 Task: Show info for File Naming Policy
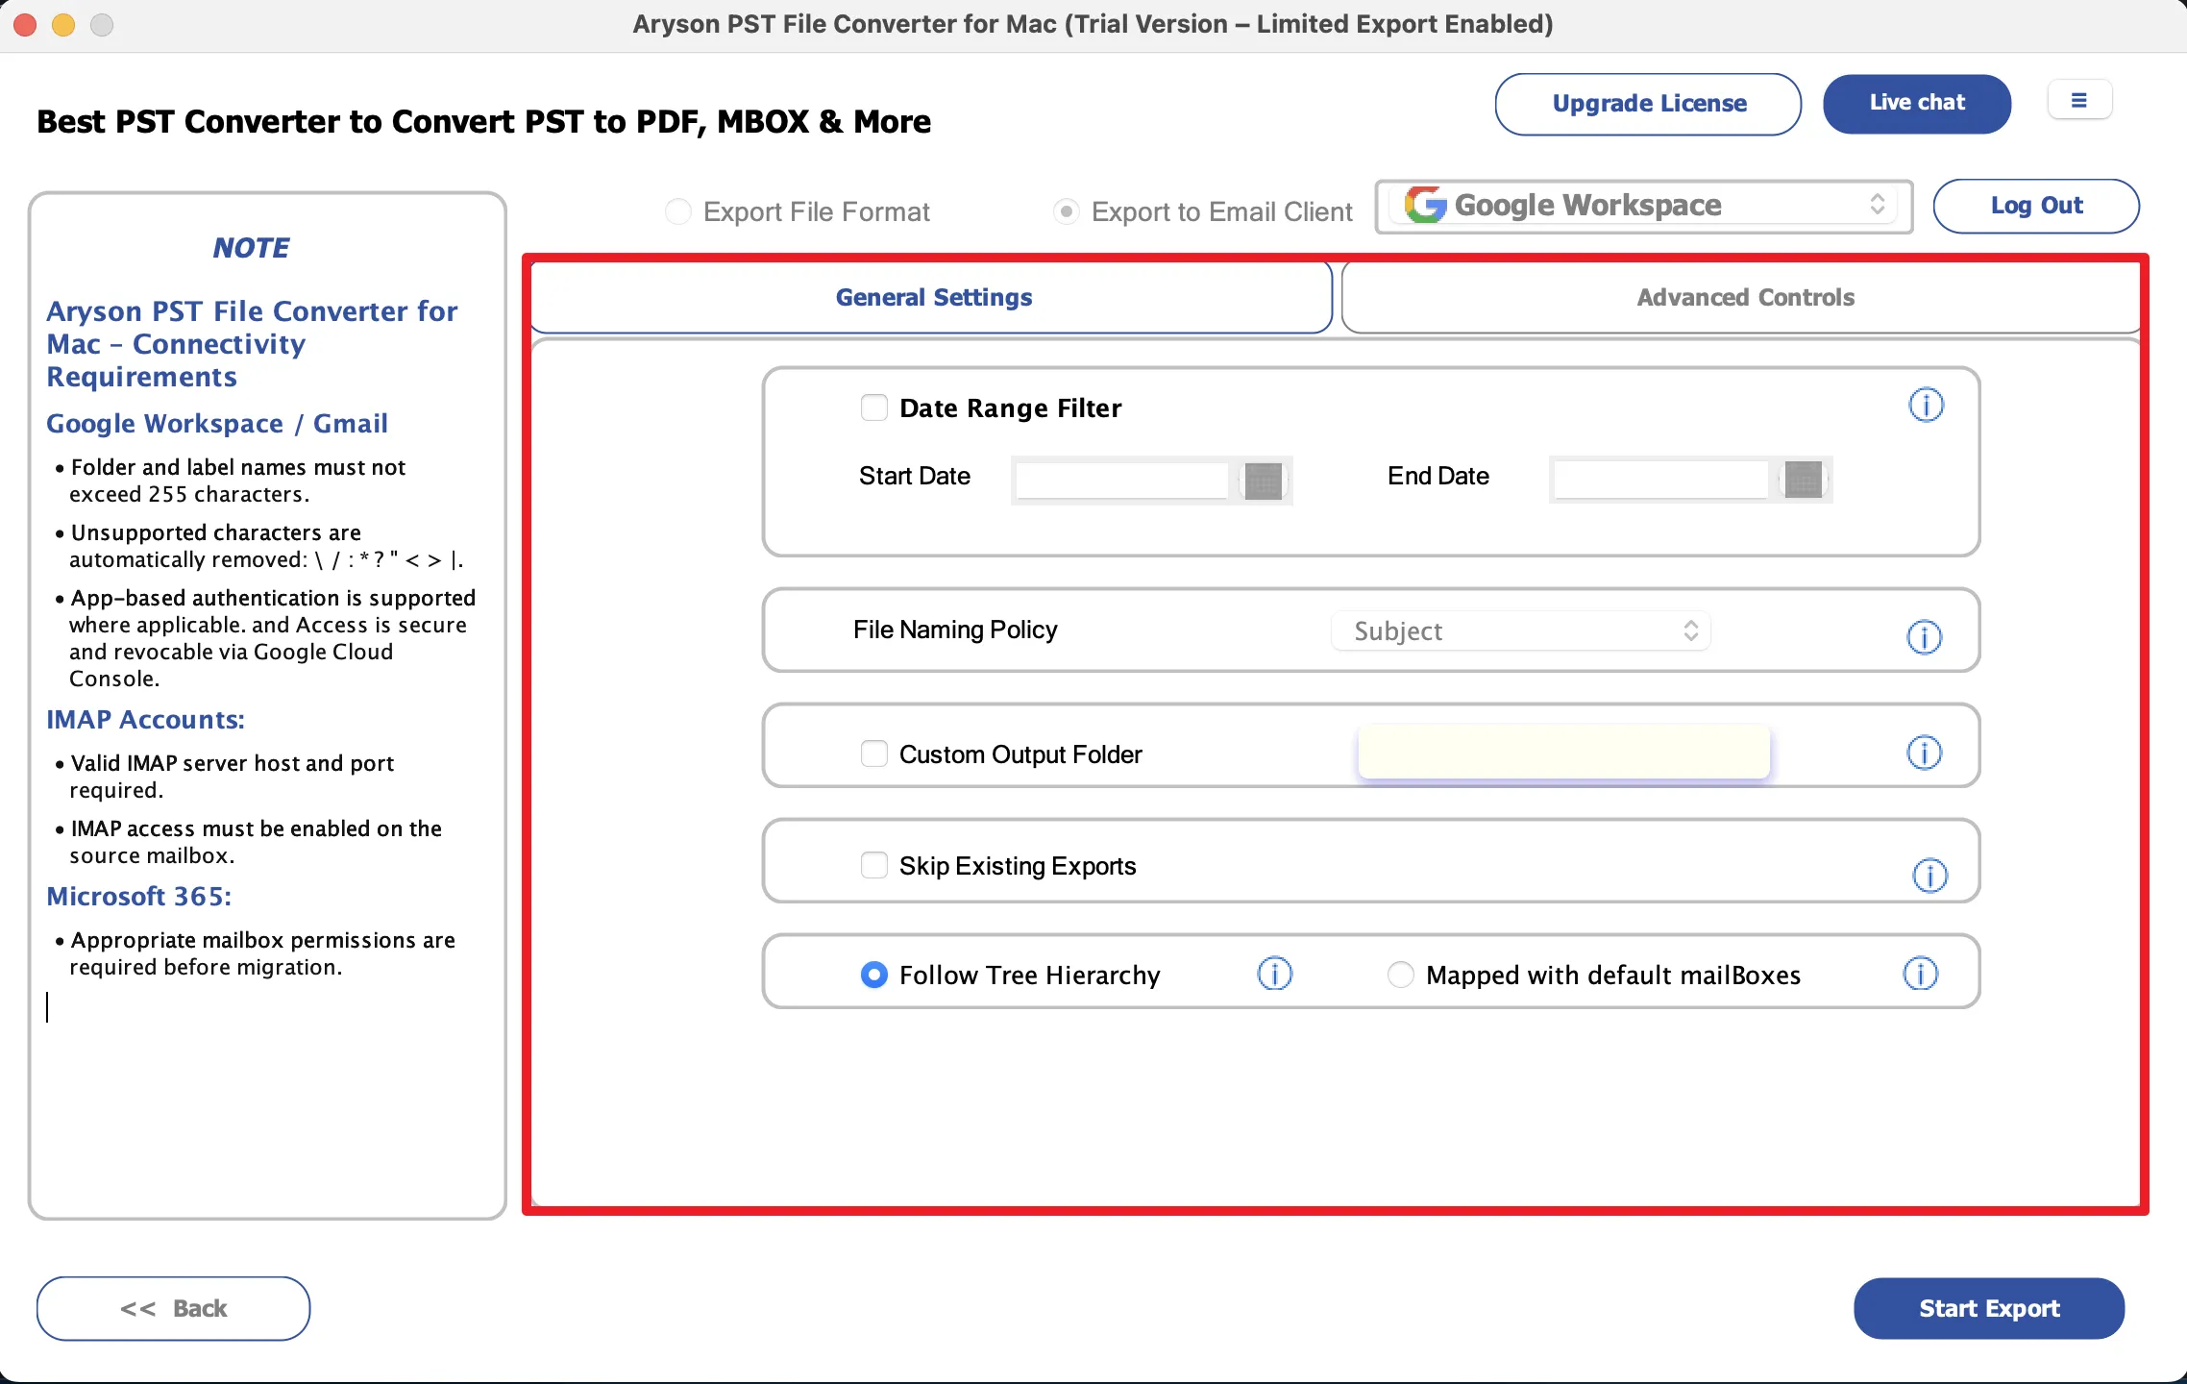(1924, 636)
